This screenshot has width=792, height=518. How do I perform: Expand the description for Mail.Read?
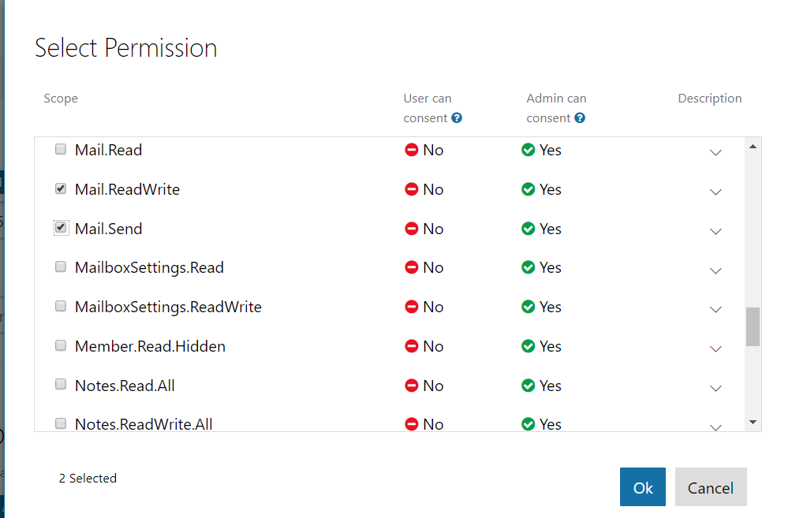click(x=715, y=152)
